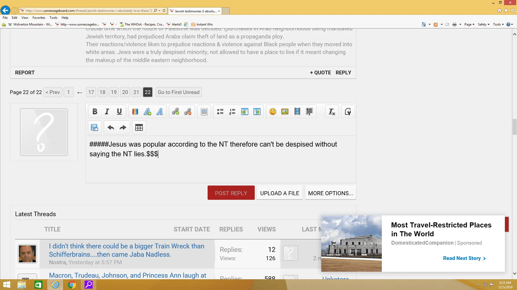Insert a smiley from editor toolbar
Screen dimensions: 517x290
click(x=273, y=112)
